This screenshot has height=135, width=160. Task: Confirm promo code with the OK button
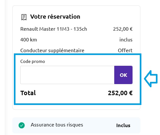tap(123, 75)
